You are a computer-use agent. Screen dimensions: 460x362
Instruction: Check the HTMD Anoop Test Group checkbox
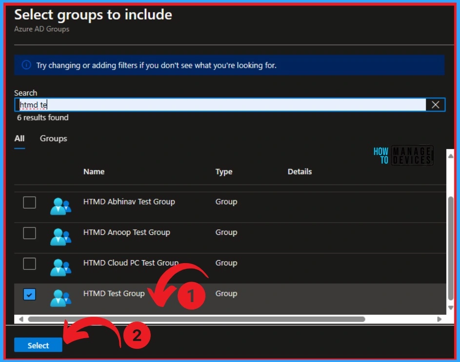(x=29, y=233)
